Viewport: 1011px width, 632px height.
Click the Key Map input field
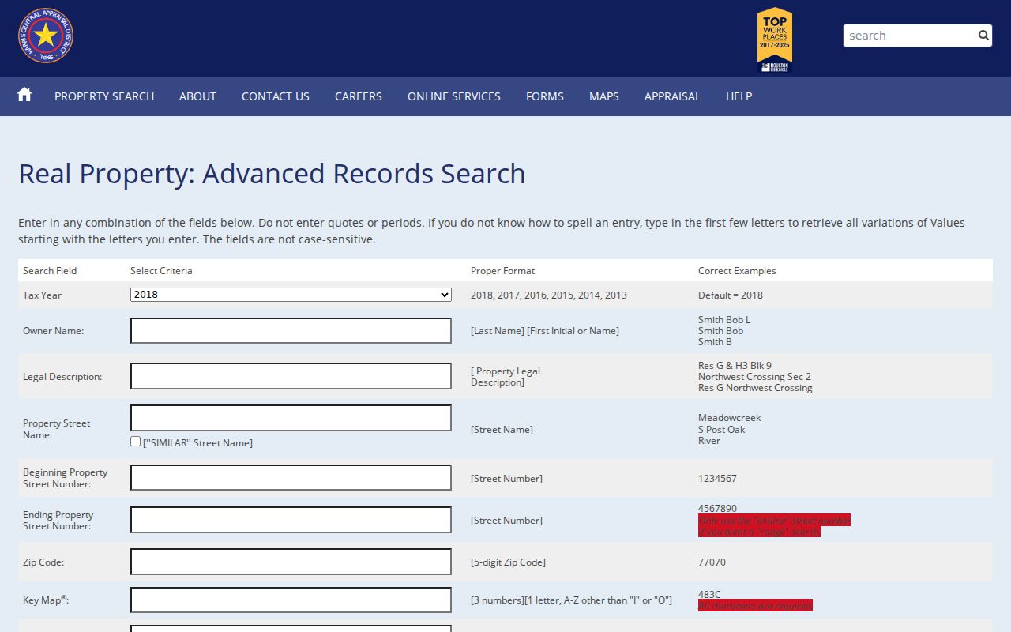(x=291, y=600)
